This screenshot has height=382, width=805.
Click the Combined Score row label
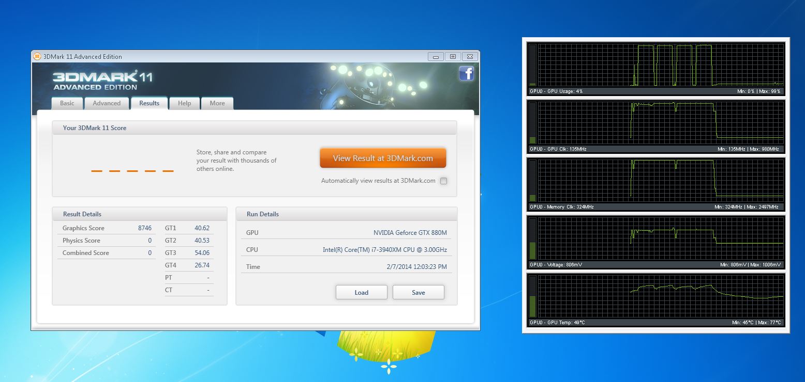(x=86, y=253)
